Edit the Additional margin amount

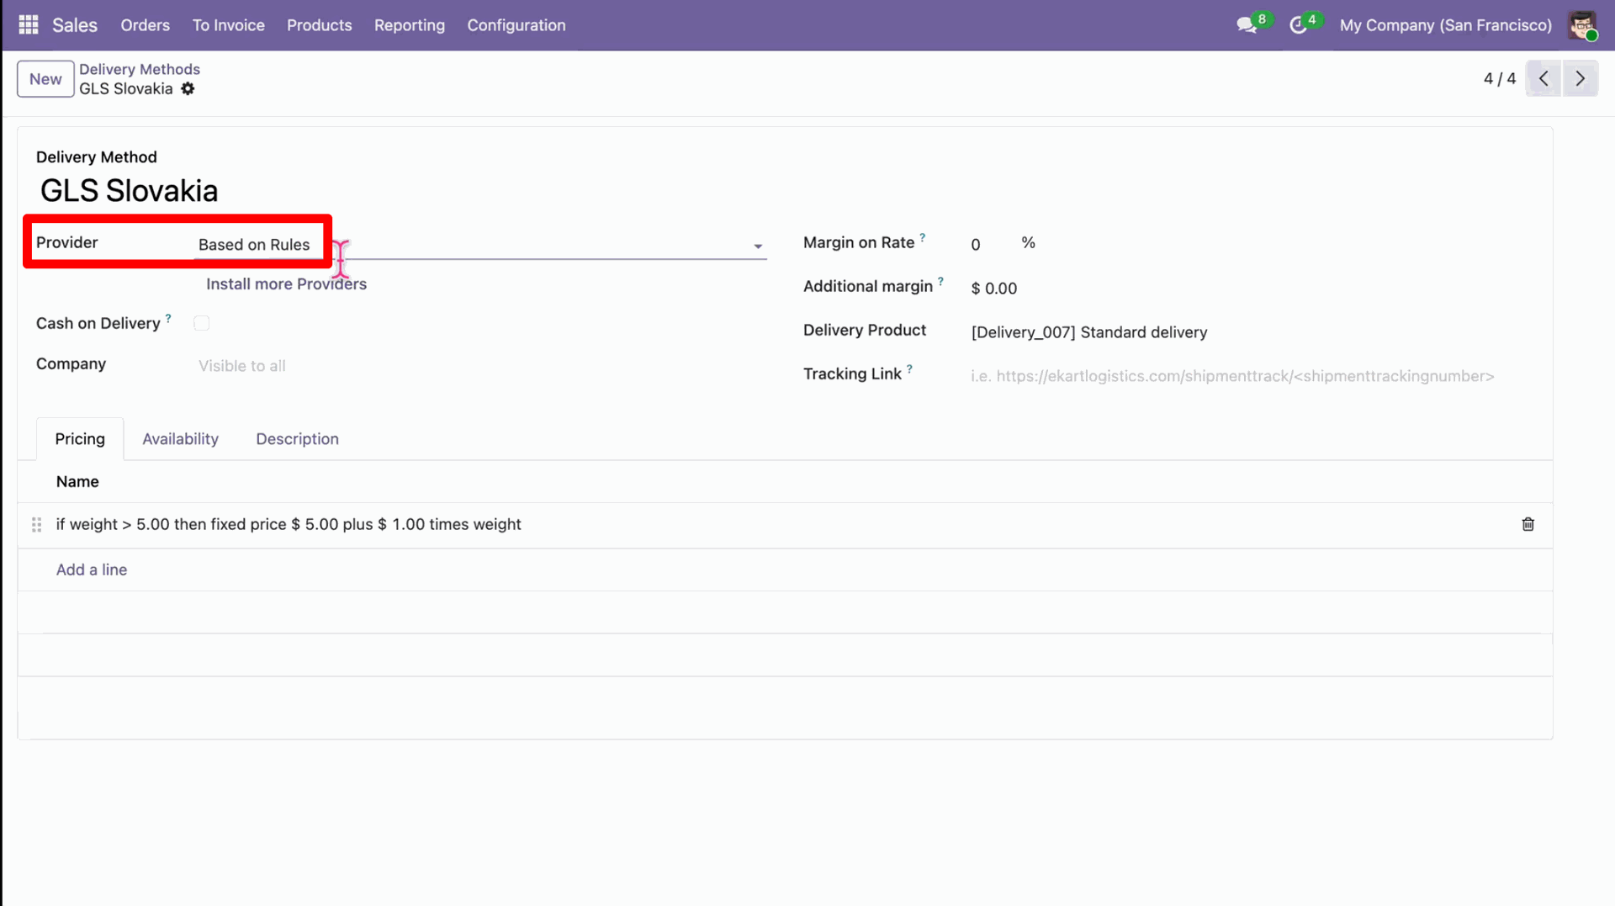[x=994, y=289]
